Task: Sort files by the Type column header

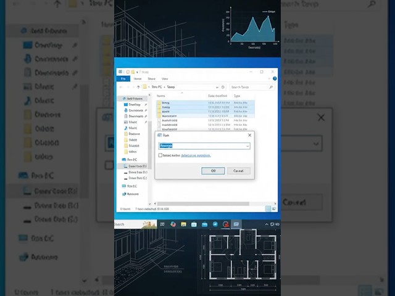Action: 237,96
